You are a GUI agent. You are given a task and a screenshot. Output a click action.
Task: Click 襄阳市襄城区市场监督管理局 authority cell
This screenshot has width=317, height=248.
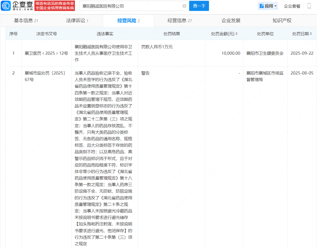[265, 76]
